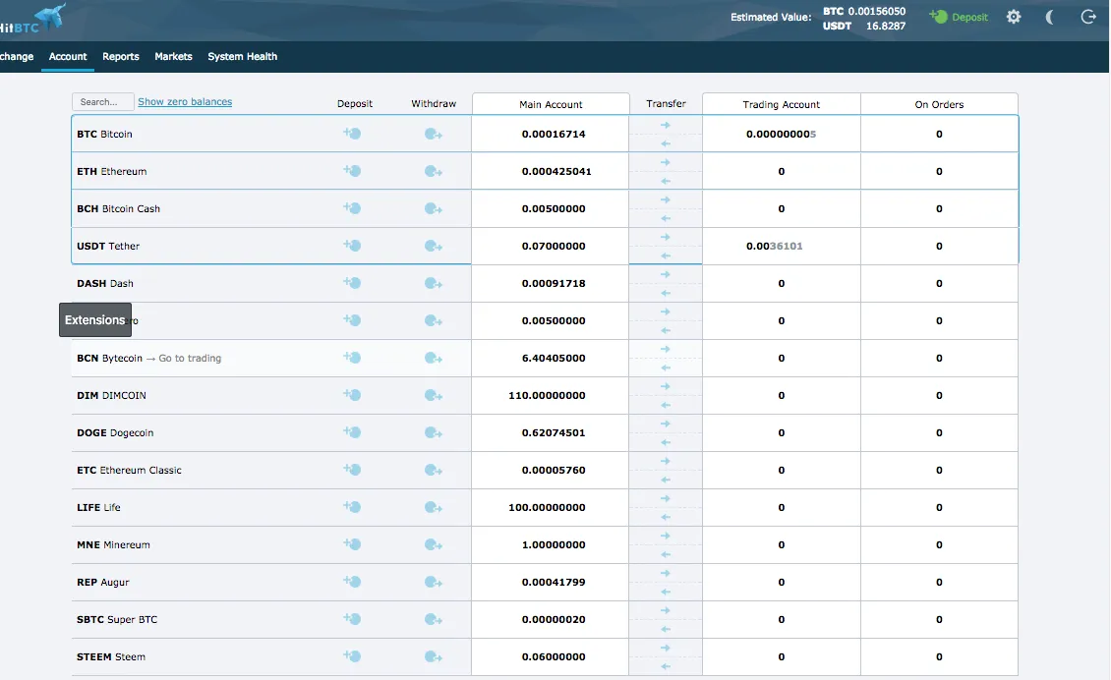This screenshot has width=1111, height=680.
Task: Open DASH withdraw icon
Action: [x=433, y=283]
